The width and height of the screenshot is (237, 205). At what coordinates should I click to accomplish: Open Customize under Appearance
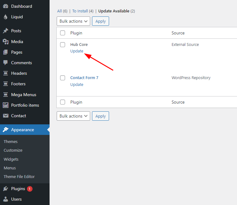pyautogui.click(x=13, y=150)
